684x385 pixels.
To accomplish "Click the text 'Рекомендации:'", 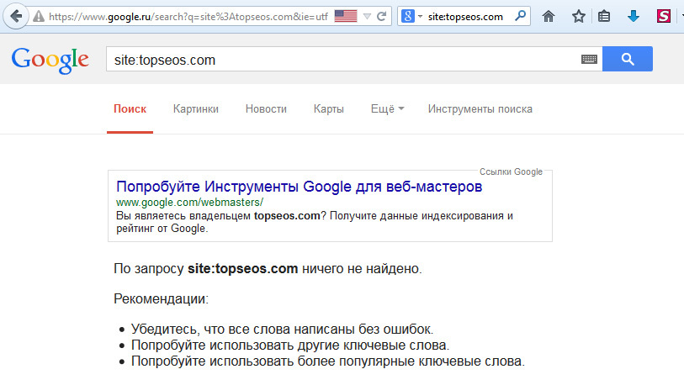I will coord(162,299).
